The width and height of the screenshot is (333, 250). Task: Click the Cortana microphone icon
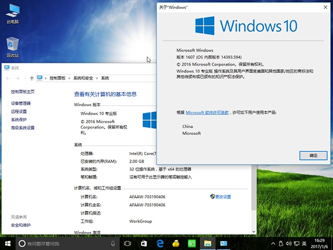113,243
